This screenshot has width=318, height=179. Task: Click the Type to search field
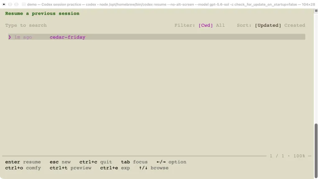(26, 26)
